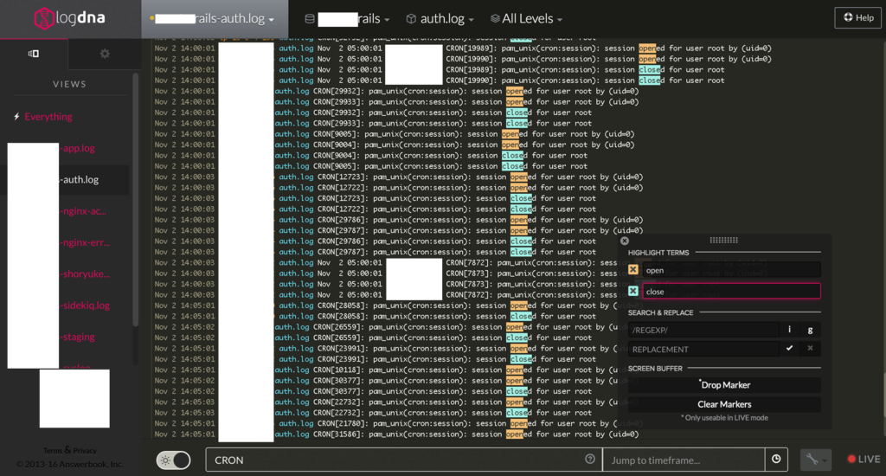Select the nginx-err... view
Viewport: 886px width, 476px height.
coord(86,242)
